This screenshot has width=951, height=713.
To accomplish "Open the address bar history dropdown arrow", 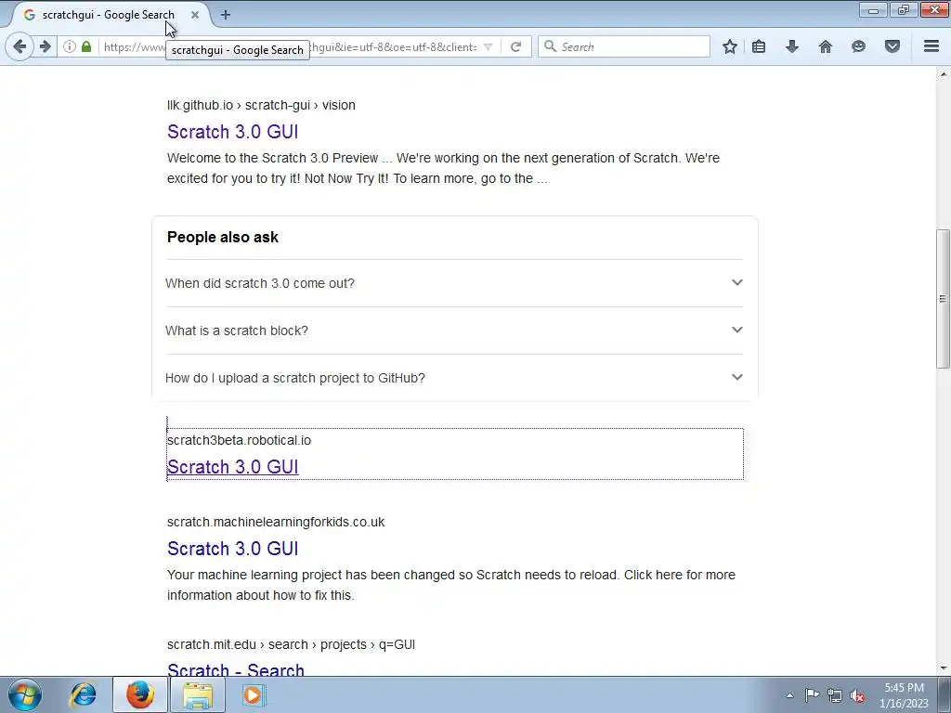I will [488, 46].
